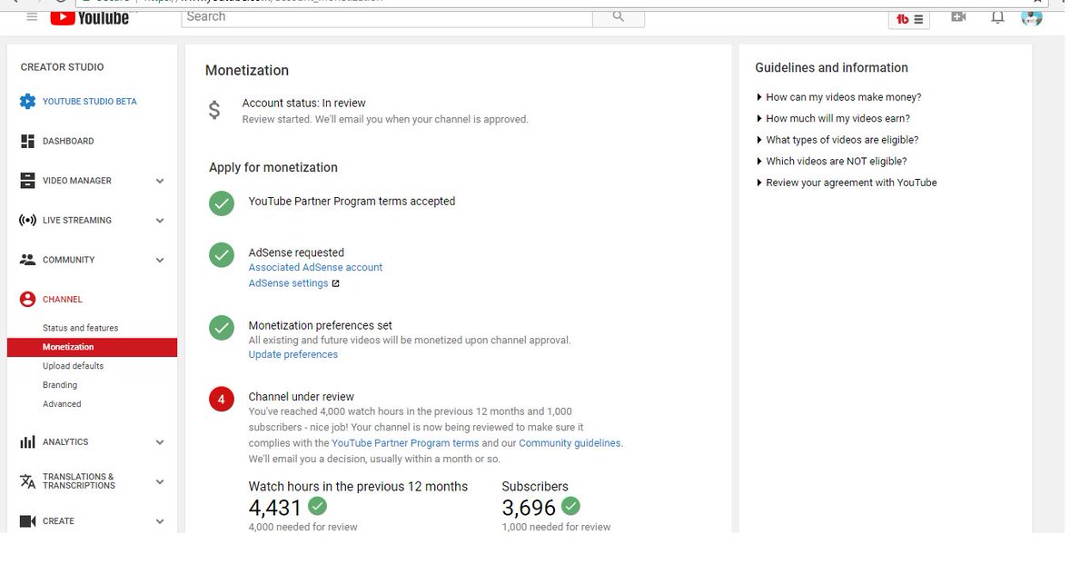The image size is (1090, 574).
Task: Click the Create camera icon
Action: (x=27, y=521)
